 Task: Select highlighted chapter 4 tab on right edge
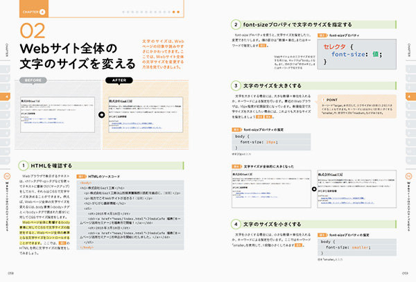tap(409, 96)
